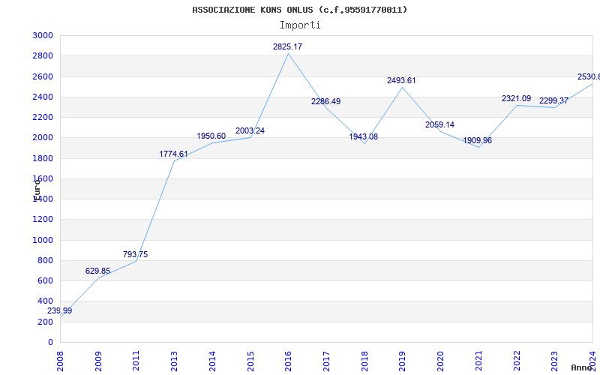Click the x-axis year 2014

coord(212,361)
